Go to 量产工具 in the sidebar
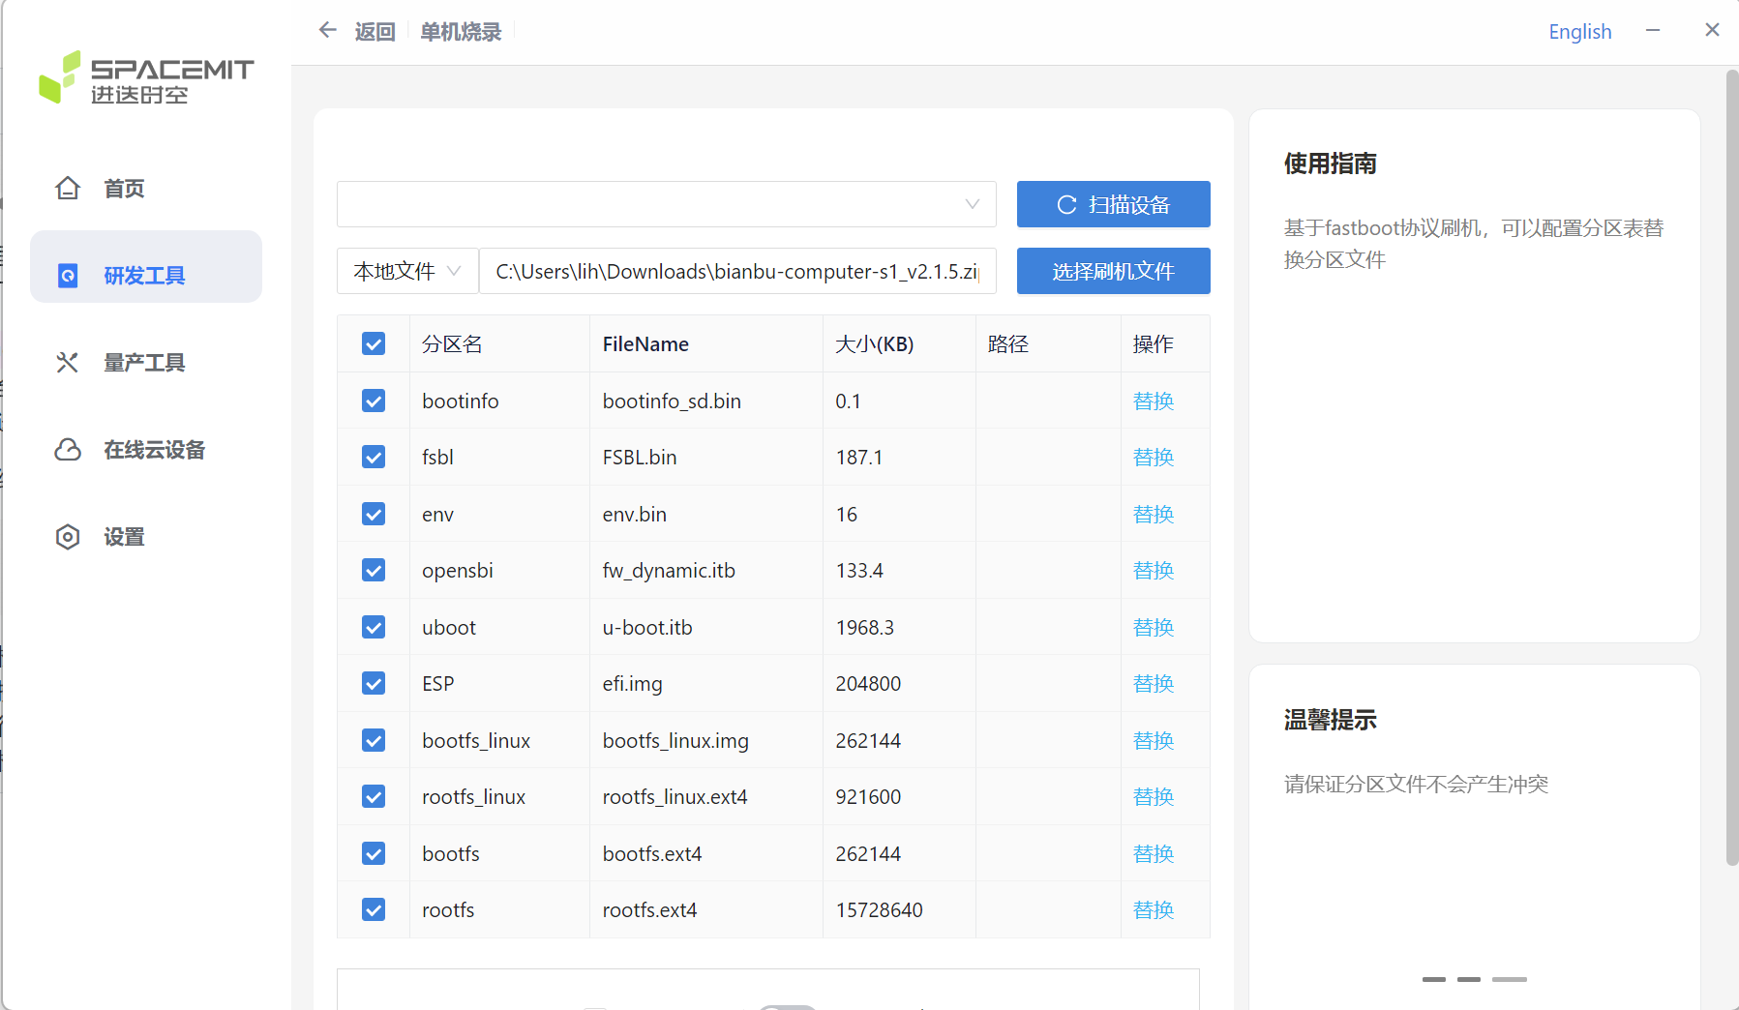The height and width of the screenshot is (1010, 1739). tap(146, 363)
